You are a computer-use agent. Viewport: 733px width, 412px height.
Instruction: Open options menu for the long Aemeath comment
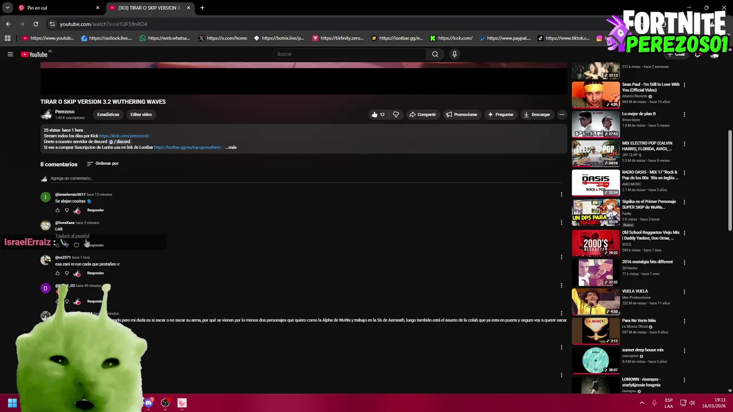561,313
